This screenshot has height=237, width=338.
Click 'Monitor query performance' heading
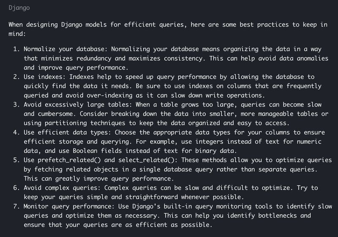[x=69, y=207]
